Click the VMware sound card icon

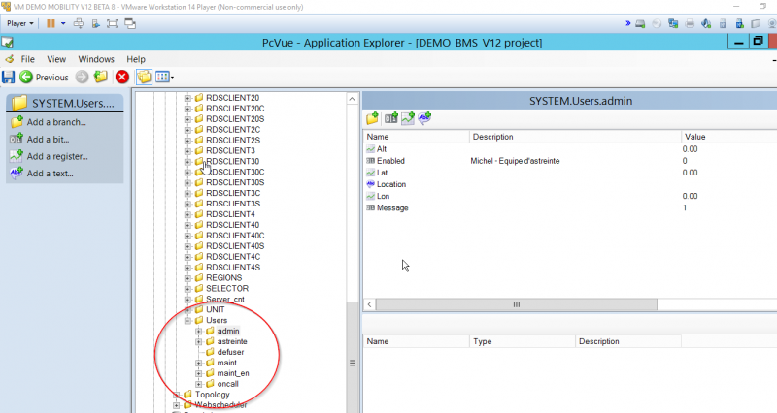coord(706,23)
